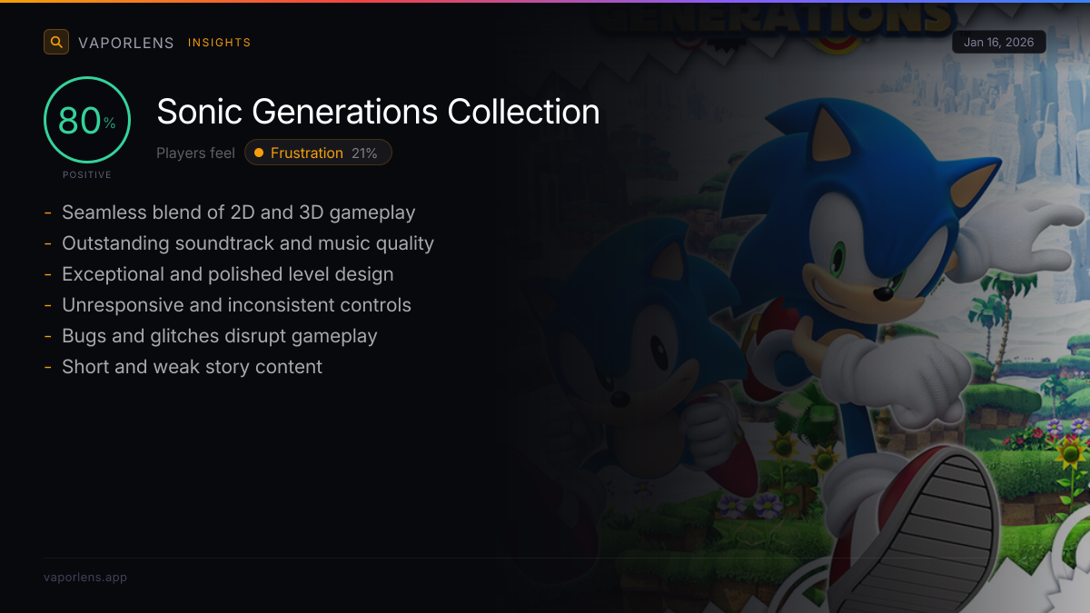Select "Short and weak story content" item
Screen dimensions: 1090x613
pyautogui.click(x=192, y=367)
